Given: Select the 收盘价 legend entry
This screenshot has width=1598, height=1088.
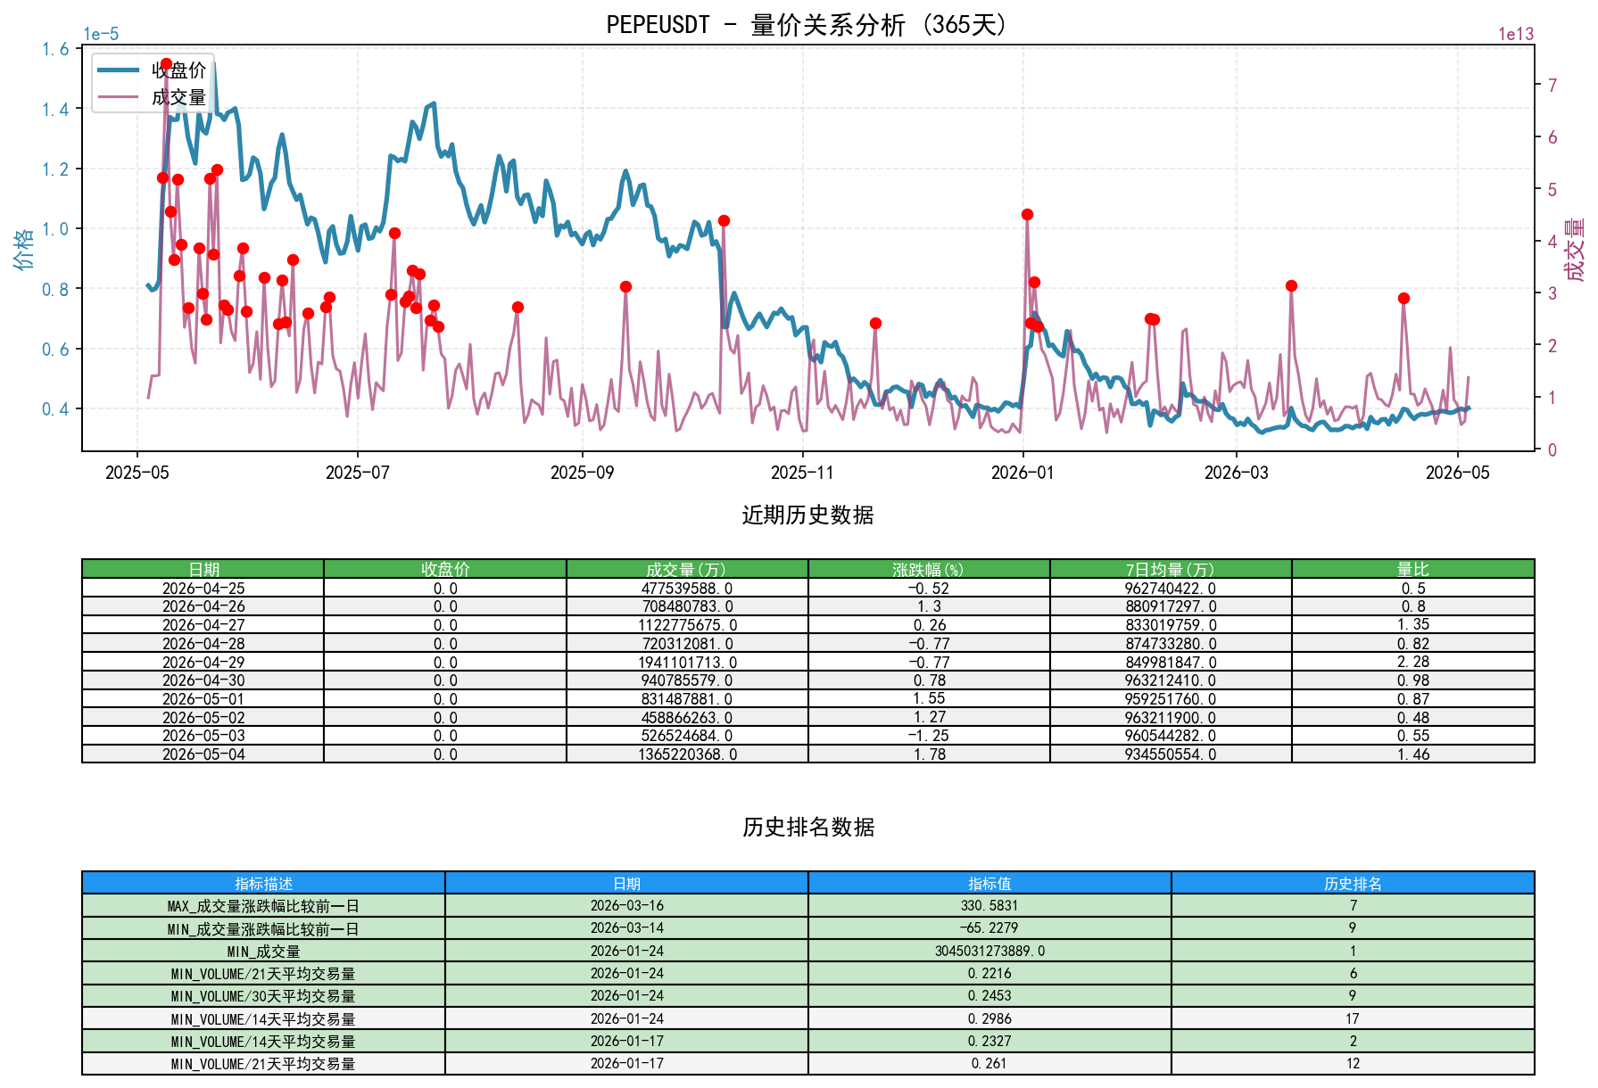Looking at the screenshot, I should pyautogui.click(x=153, y=70).
